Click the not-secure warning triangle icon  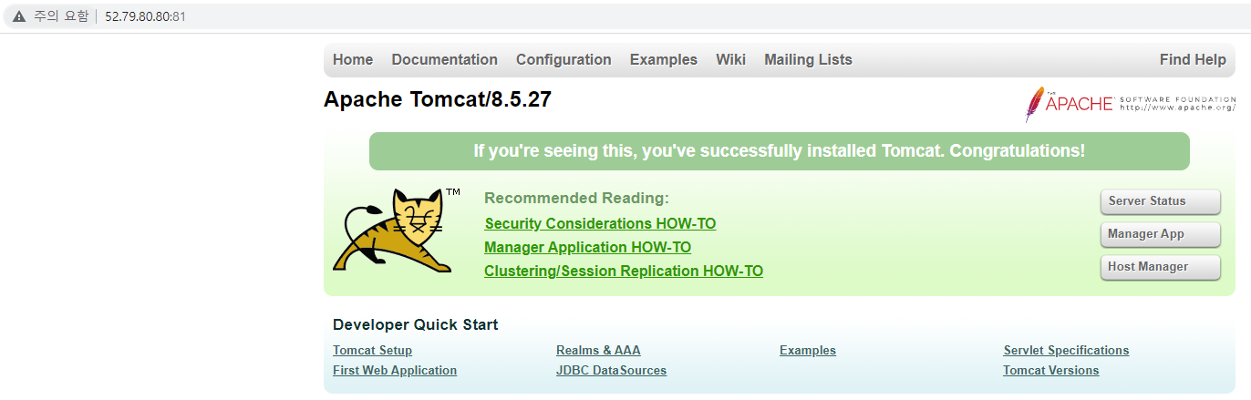(x=19, y=16)
